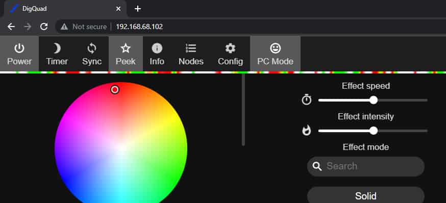Click the LED live preview strip
This screenshot has width=446, height=203.
pyautogui.click(x=223, y=72)
